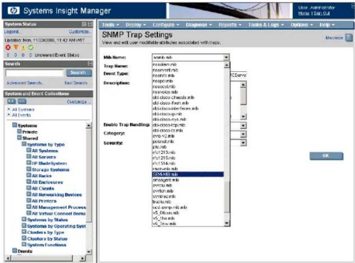This screenshot has height=263, width=355.
Task: Open HP BladeSystem tree item
Action: tap(49, 163)
